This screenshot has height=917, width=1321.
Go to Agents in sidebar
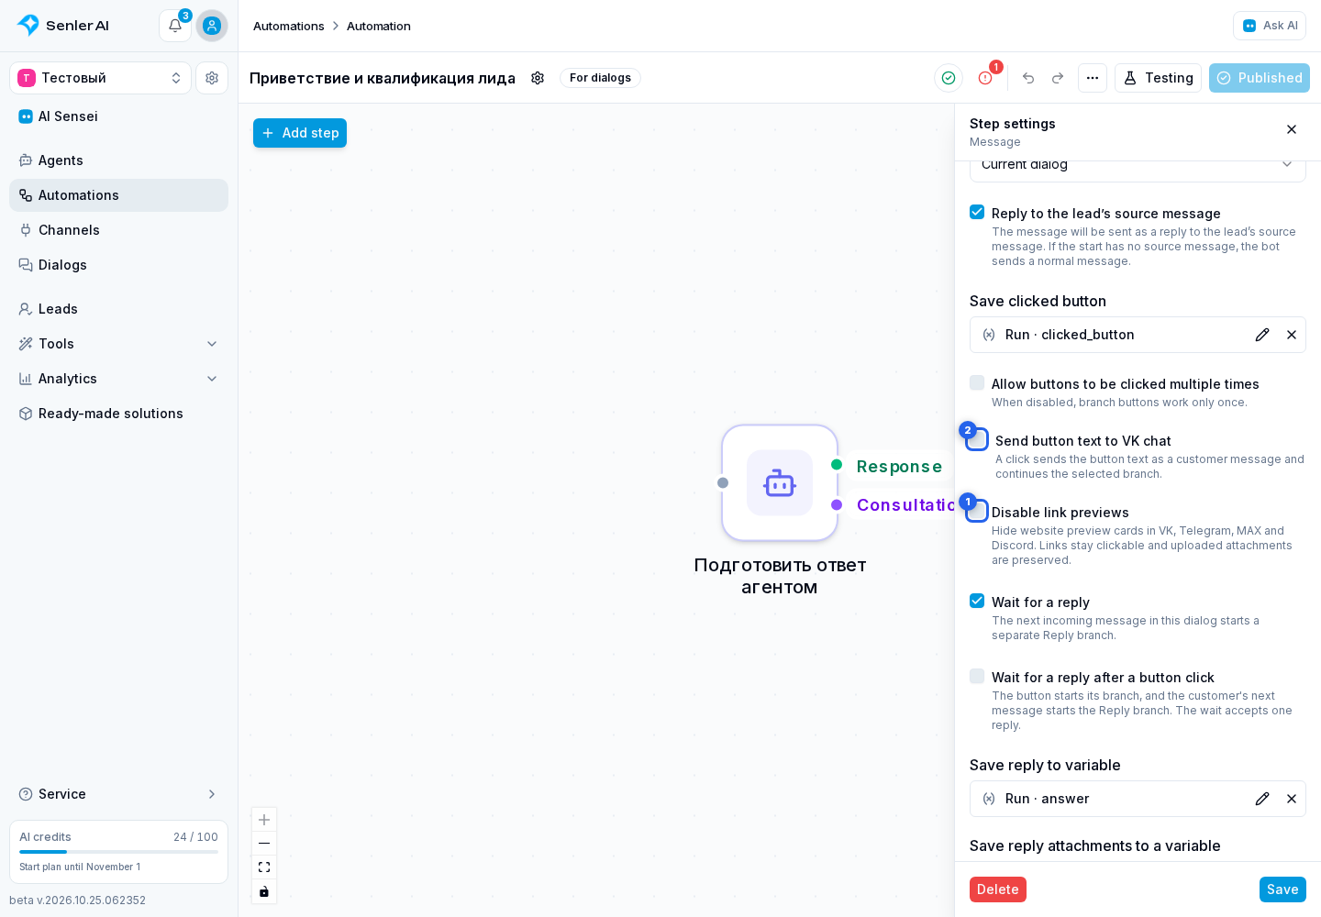coord(118,160)
